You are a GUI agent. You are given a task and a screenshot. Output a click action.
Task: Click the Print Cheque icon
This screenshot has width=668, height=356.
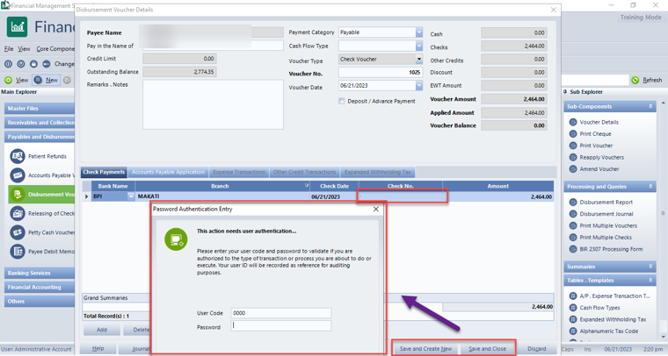click(x=573, y=134)
